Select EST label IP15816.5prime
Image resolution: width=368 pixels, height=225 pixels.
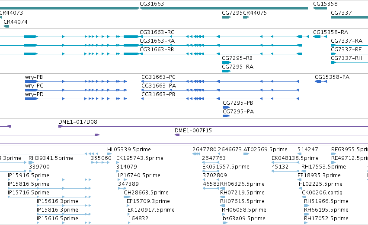tap(29, 184)
